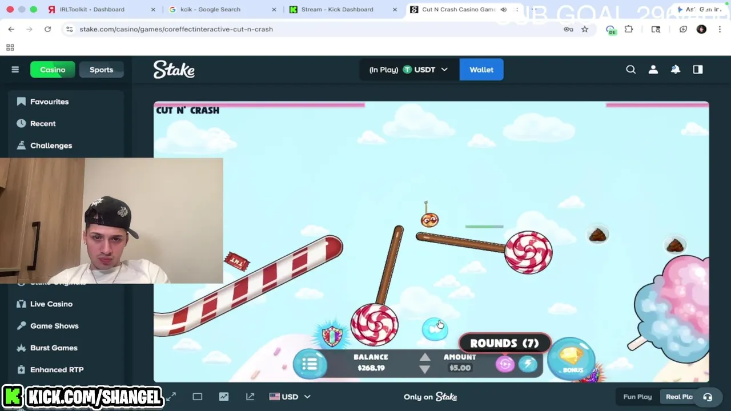The image size is (731, 411).
Task: Open the Wallet
Action: click(481, 70)
